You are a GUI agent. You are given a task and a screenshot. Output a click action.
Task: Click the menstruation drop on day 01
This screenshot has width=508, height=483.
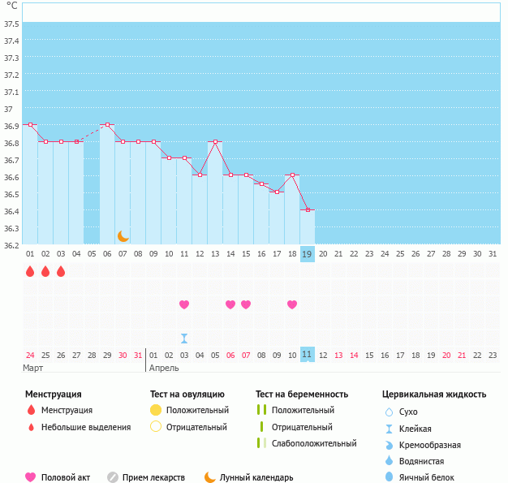click(x=30, y=271)
